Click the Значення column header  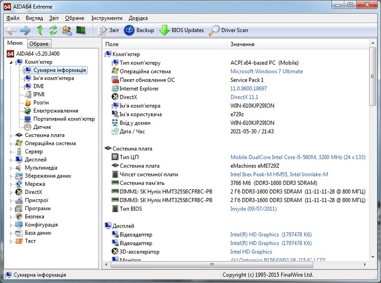pyautogui.click(x=298, y=44)
